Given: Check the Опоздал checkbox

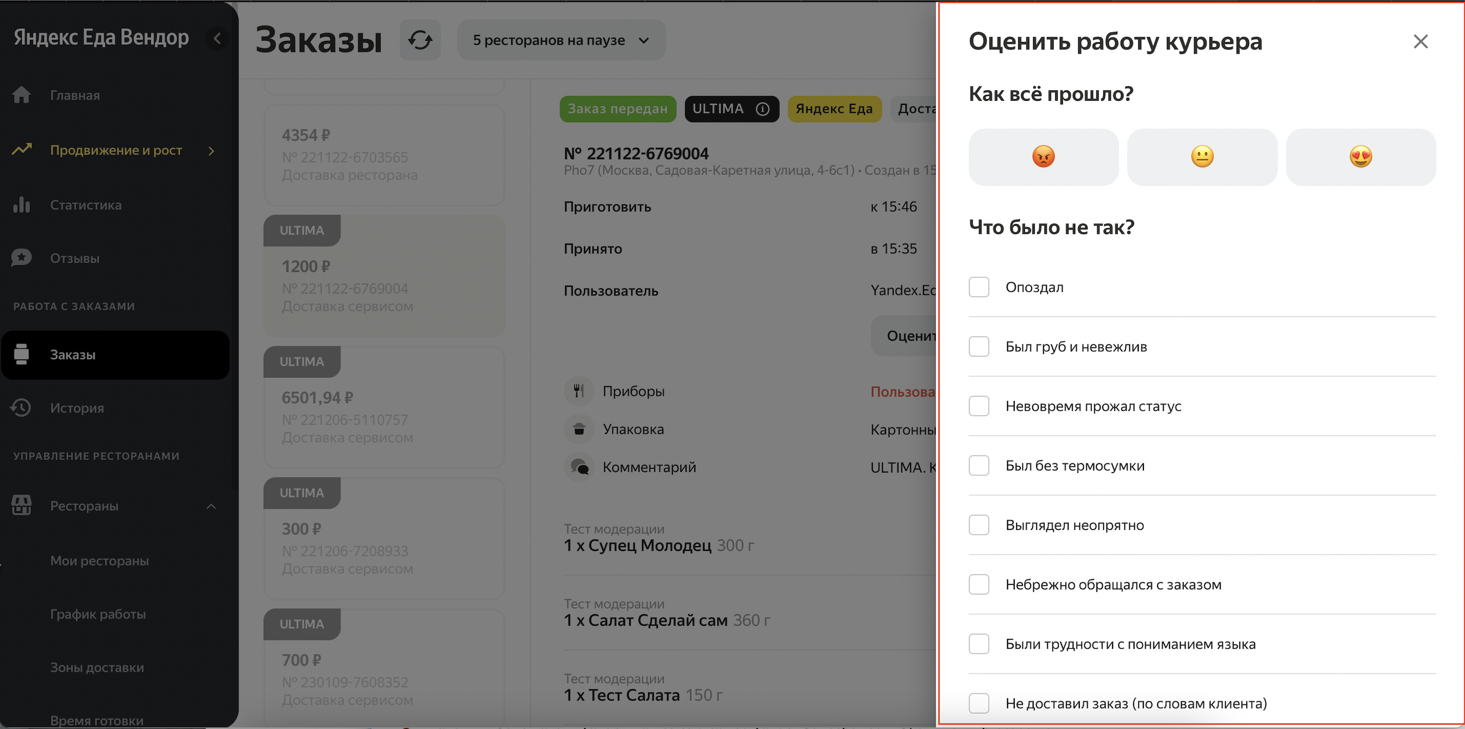Looking at the screenshot, I should [x=979, y=287].
